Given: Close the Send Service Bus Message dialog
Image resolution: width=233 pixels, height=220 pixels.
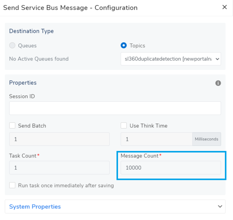Looking at the screenshot, I should (x=225, y=7).
